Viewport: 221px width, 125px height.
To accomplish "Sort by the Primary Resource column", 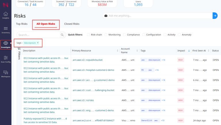I will pyautogui.click(x=117, y=51).
